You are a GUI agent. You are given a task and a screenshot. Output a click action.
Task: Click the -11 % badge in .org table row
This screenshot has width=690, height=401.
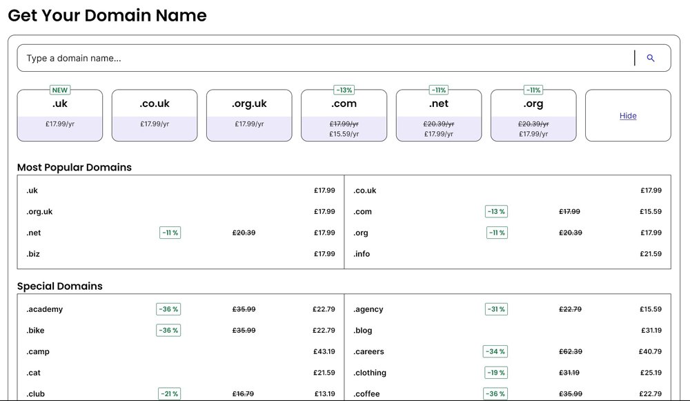pyautogui.click(x=497, y=233)
